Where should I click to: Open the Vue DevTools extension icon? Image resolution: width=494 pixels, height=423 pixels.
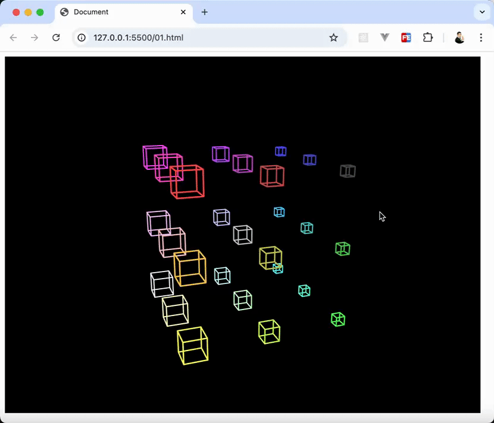(384, 37)
